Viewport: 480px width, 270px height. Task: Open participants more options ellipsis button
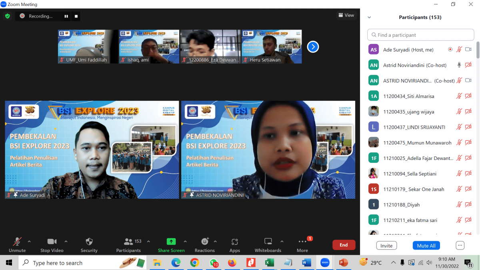(460, 246)
